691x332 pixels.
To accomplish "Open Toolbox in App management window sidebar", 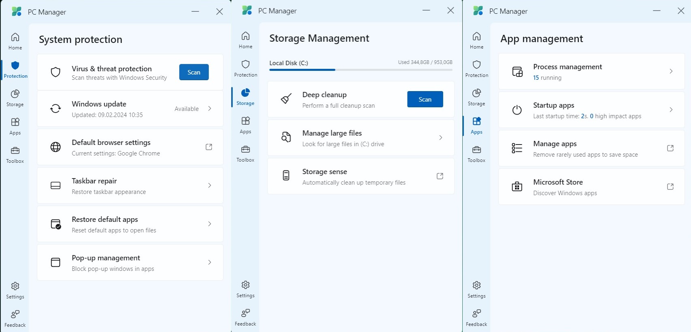I will pyautogui.click(x=476, y=154).
